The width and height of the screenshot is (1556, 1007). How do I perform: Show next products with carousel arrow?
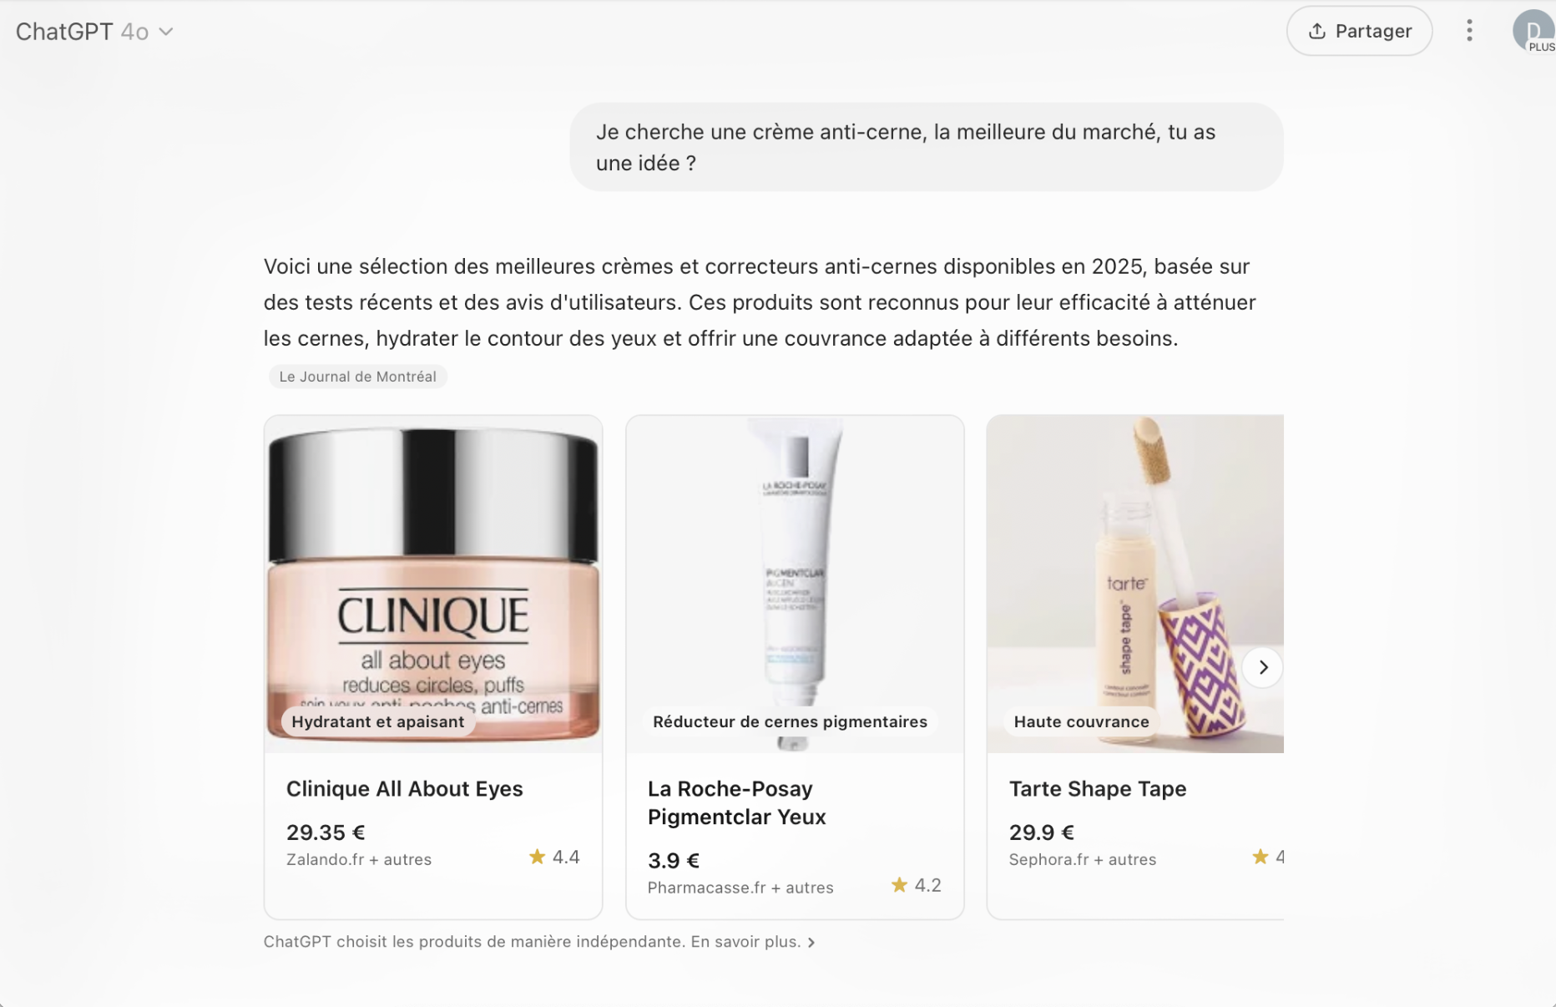pyautogui.click(x=1262, y=667)
